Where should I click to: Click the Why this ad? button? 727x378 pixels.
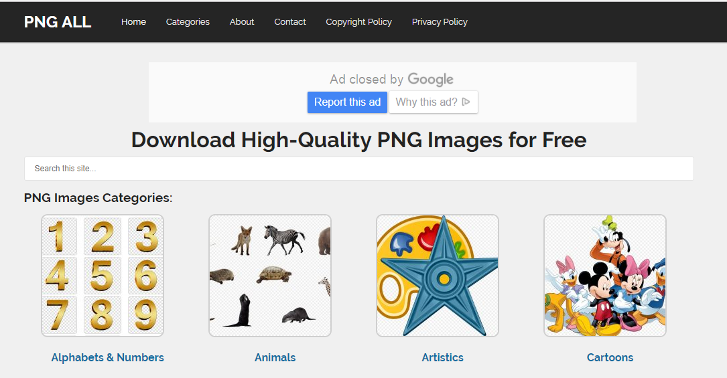[x=433, y=102]
